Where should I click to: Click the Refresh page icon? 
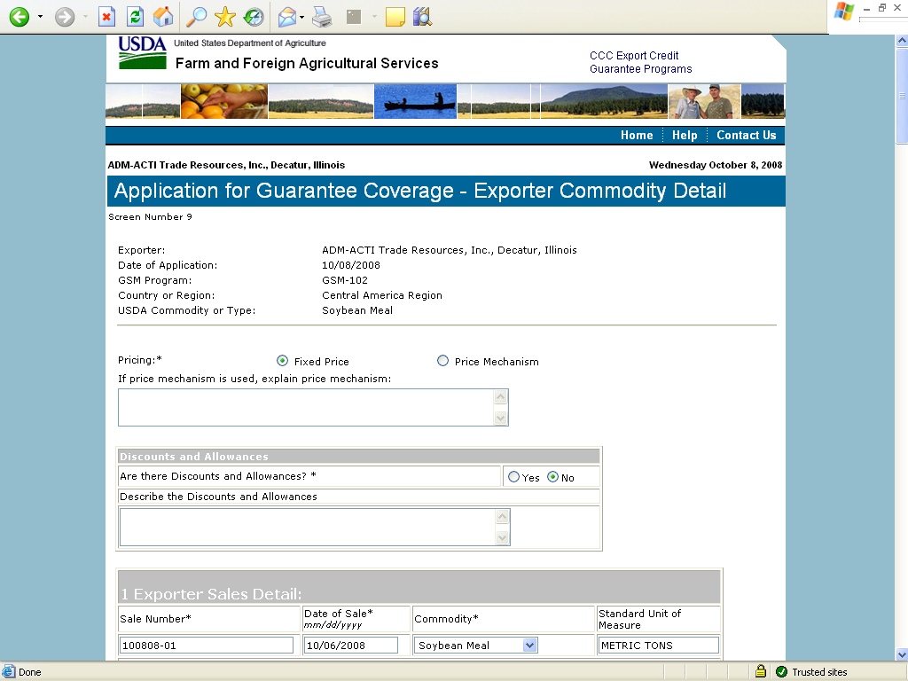click(135, 17)
